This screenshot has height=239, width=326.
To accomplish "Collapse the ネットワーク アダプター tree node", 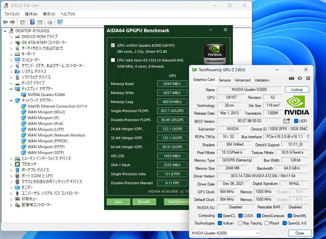I will coord(11,100).
